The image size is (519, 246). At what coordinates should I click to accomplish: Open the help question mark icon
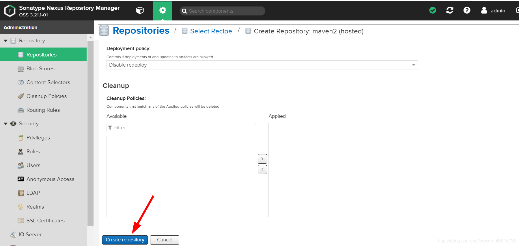click(x=467, y=10)
